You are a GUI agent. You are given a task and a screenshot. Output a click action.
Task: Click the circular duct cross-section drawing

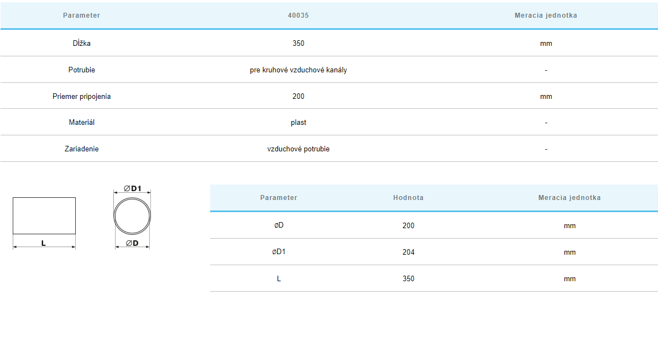point(132,216)
